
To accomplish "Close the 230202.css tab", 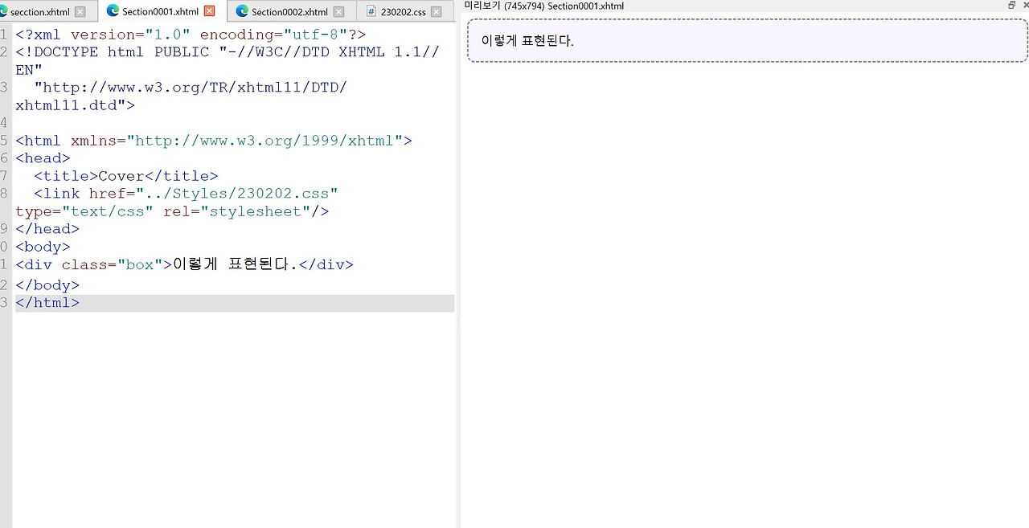I will (436, 11).
